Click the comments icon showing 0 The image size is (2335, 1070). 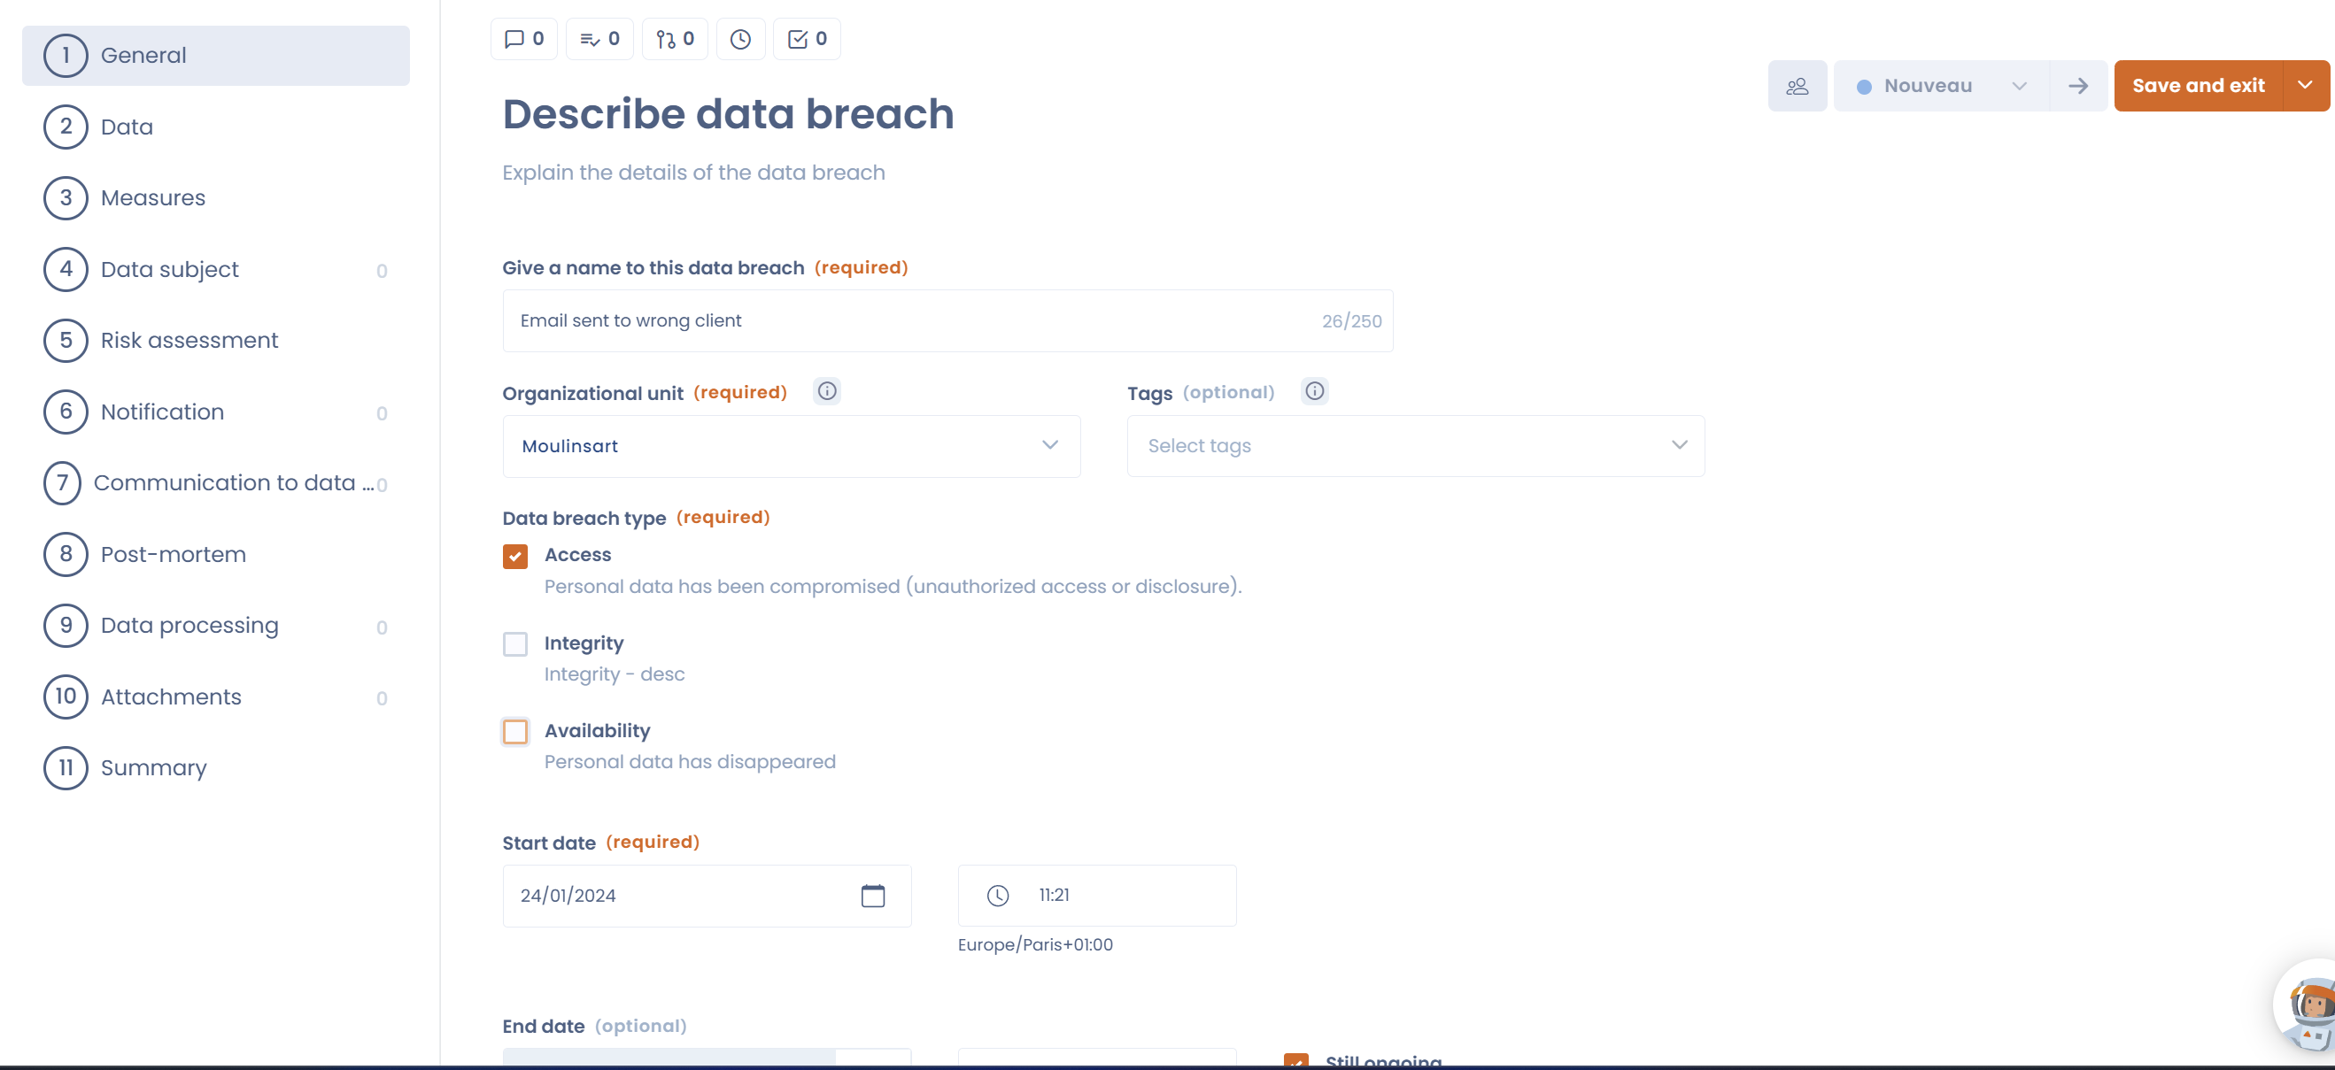tap(524, 39)
